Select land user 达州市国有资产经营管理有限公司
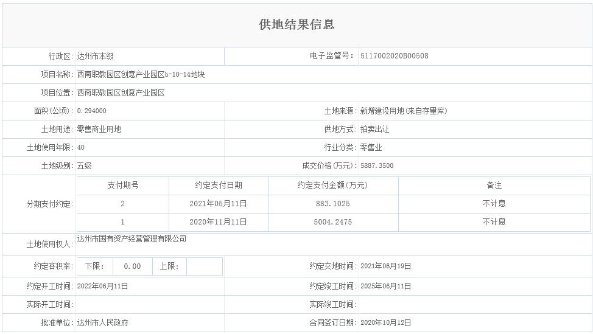This screenshot has height=334, width=593. pos(132,238)
